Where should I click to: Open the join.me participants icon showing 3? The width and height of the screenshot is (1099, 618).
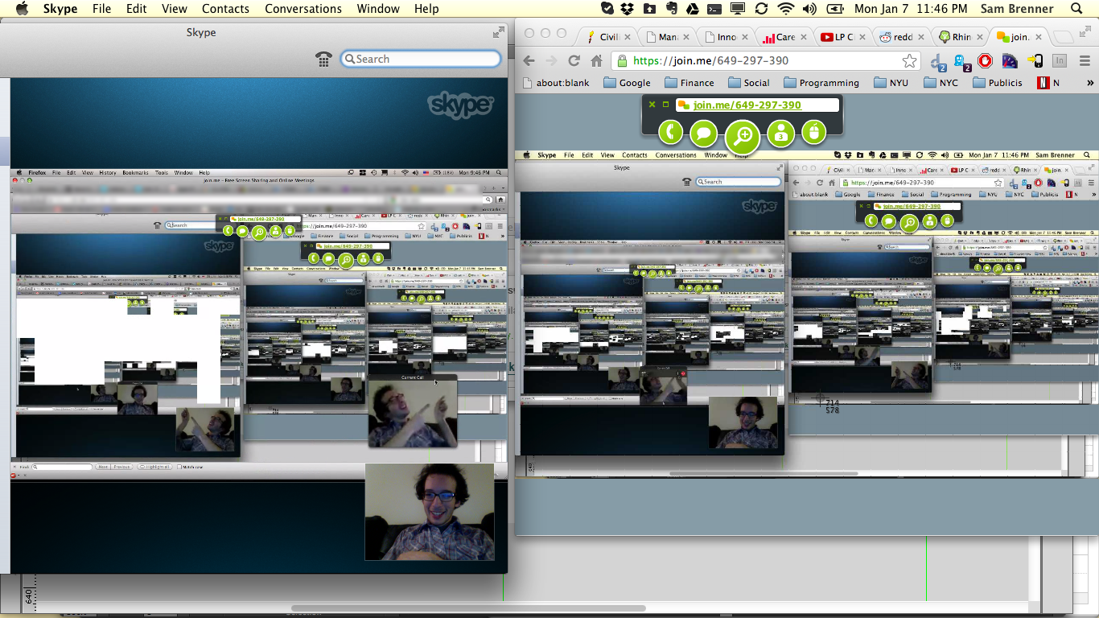point(780,133)
